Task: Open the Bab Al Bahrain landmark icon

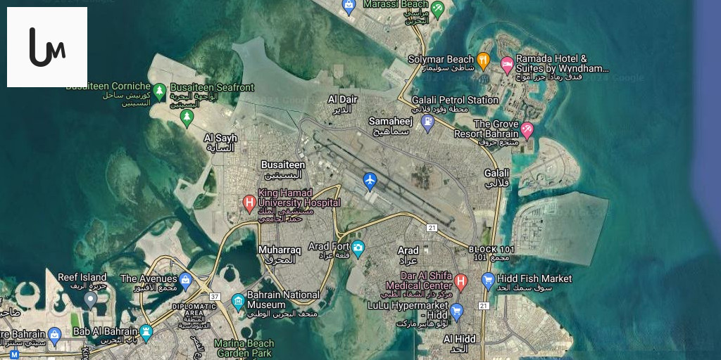Action: point(146,332)
